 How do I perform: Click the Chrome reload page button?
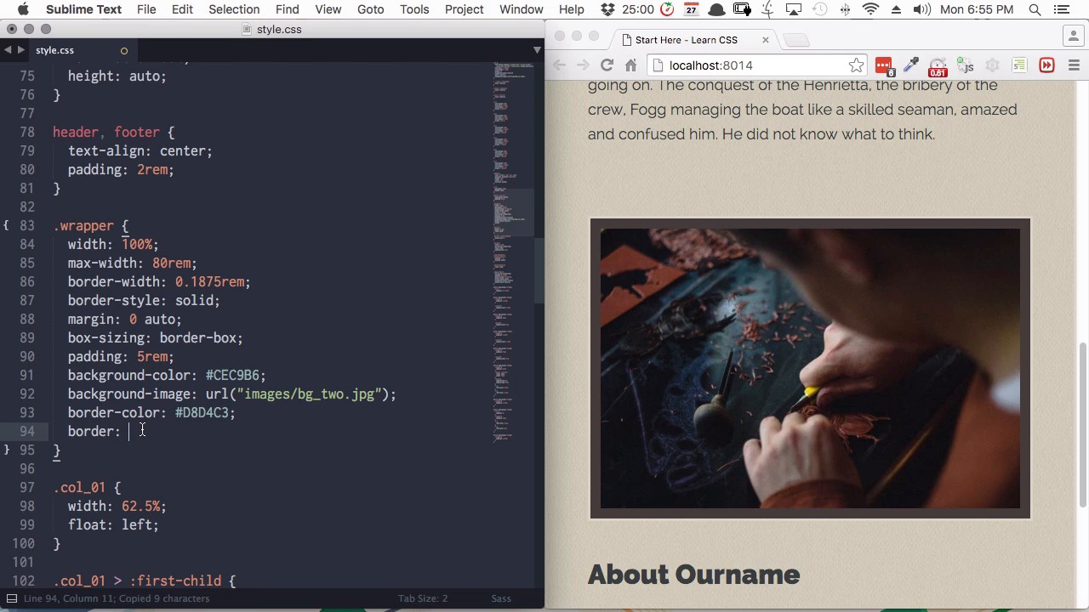[607, 65]
